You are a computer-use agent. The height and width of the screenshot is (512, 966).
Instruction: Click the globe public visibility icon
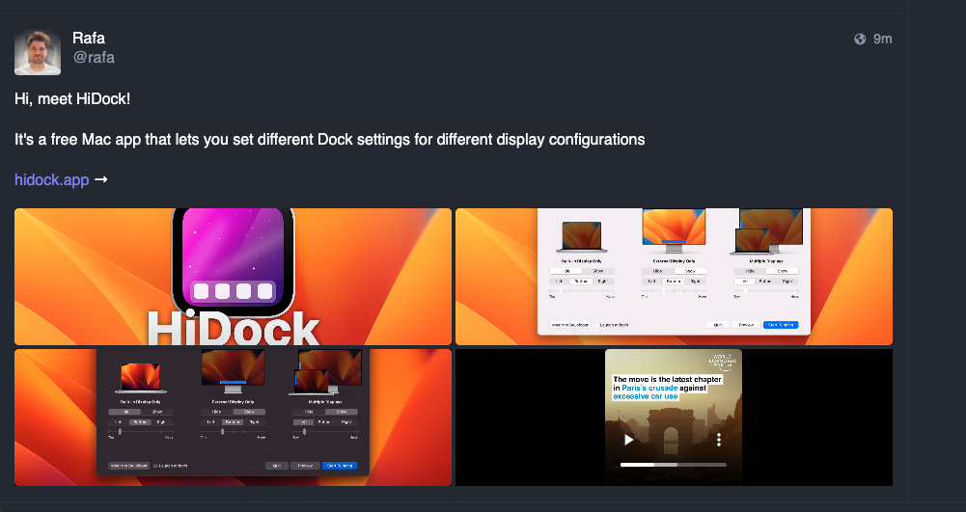(860, 39)
